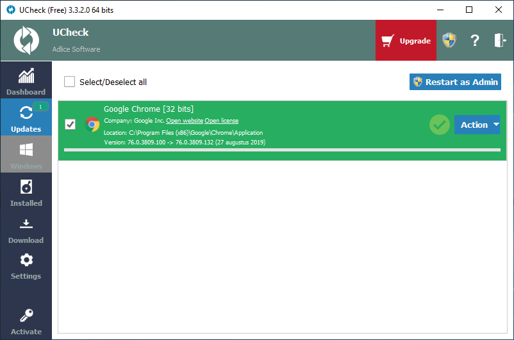Click the green checkmark status icon
The width and height of the screenshot is (514, 340).
pos(439,125)
